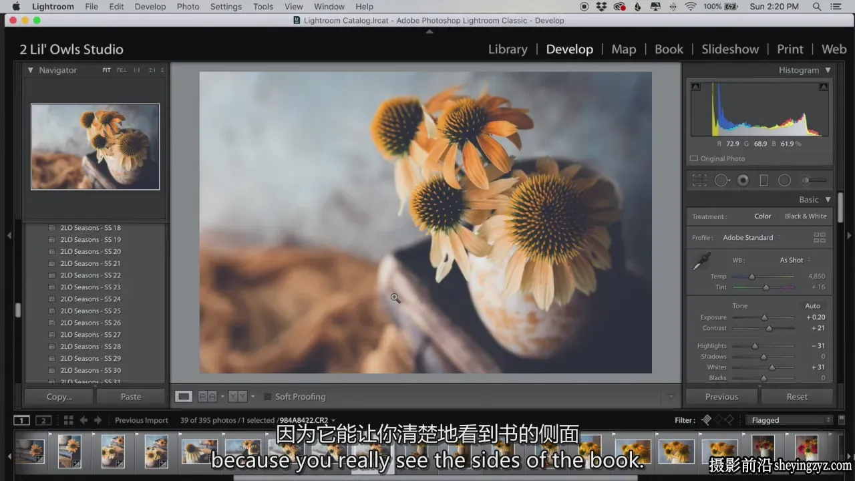
Task: Collapse the Basic panel
Action: click(x=828, y=200)
